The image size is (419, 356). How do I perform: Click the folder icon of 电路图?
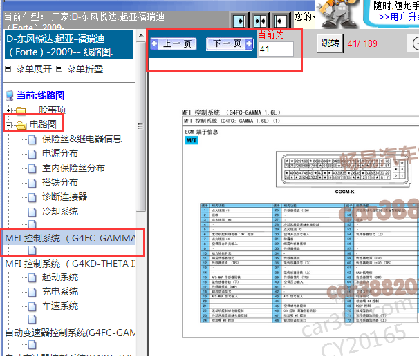[21, 125]
